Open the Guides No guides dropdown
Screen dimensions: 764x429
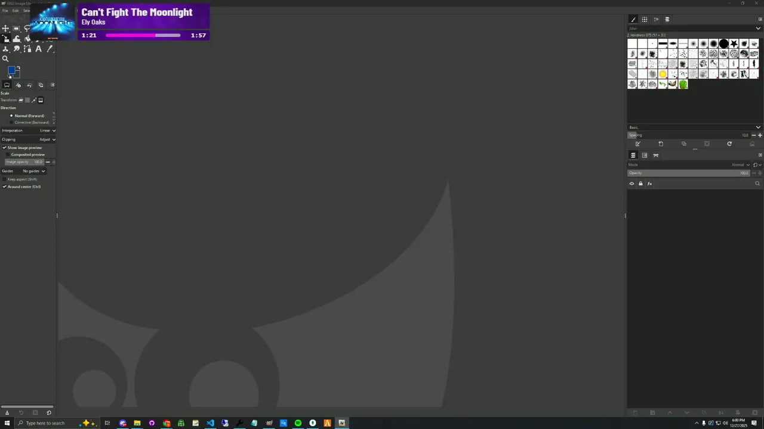24,171
